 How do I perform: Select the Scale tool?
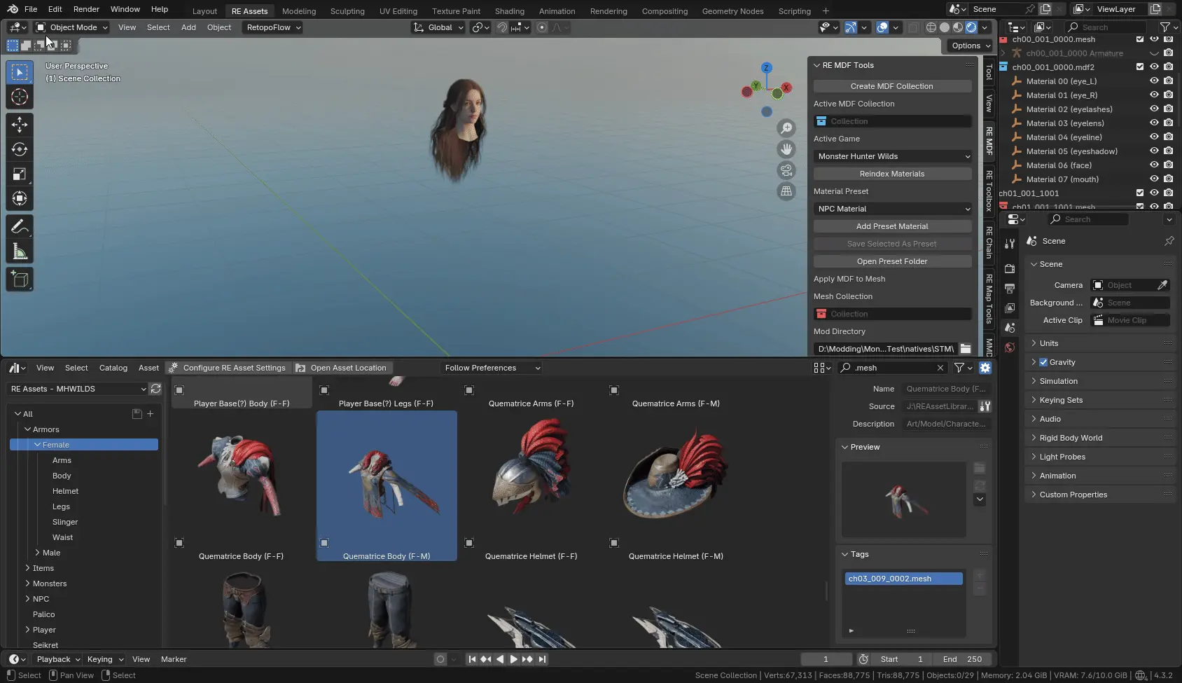click(20, 174)
